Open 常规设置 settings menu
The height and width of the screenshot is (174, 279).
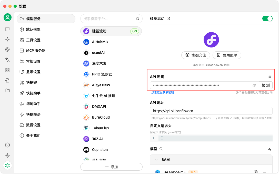[x=46, y=61]
